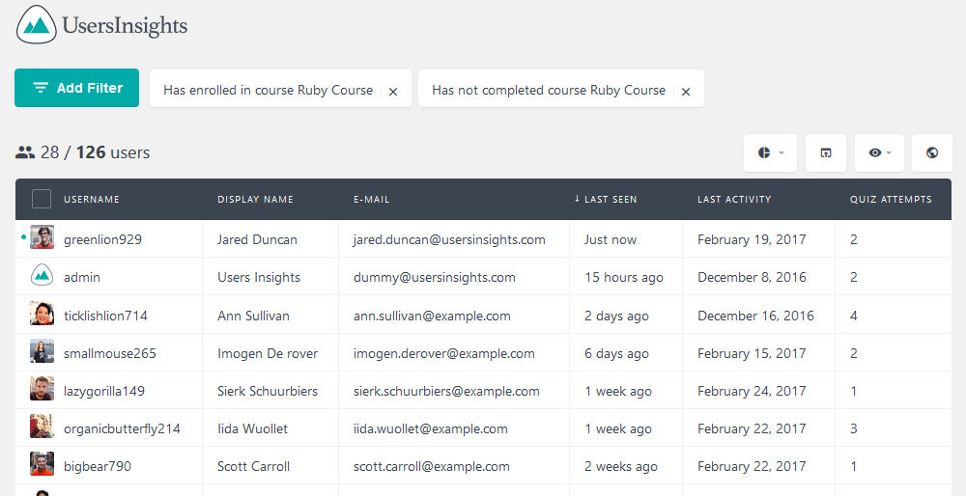This screenshot has width=966, height=496.
Task: Click the '2 days ago' cell
Action: pos(616,316)
